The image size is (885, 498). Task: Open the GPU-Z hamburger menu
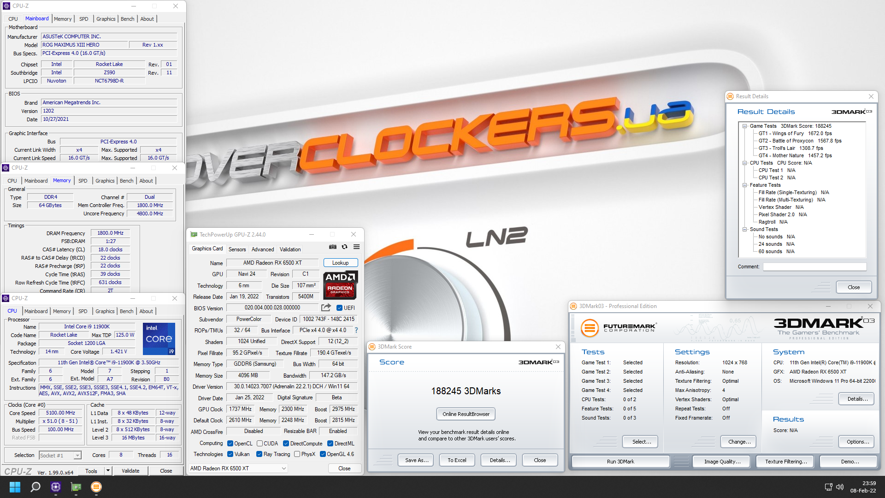point(356,247)
